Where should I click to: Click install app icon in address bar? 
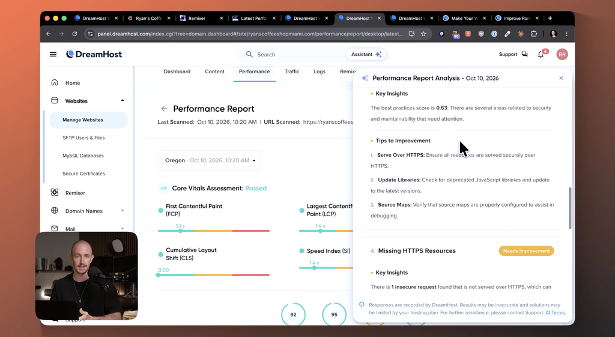coord(411,34)
